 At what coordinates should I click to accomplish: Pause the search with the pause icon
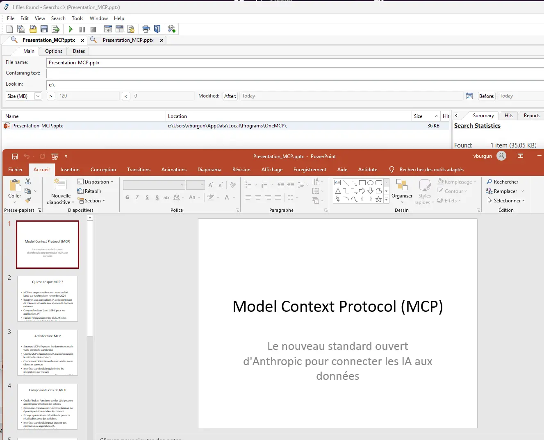click(x=82, y=29)
